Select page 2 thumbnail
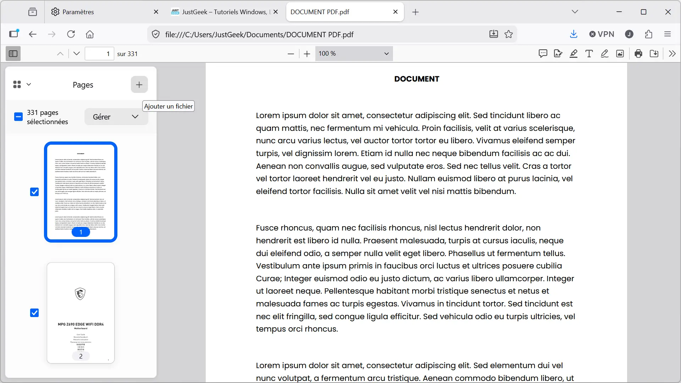Viewport: 681px width, 383px height. click(81, 313)
